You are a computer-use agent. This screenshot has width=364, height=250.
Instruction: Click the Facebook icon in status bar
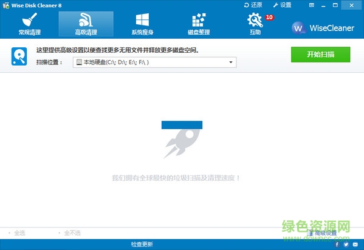pos(337,244)
